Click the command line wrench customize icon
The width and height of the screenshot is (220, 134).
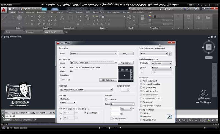click(x=3, y=116)
